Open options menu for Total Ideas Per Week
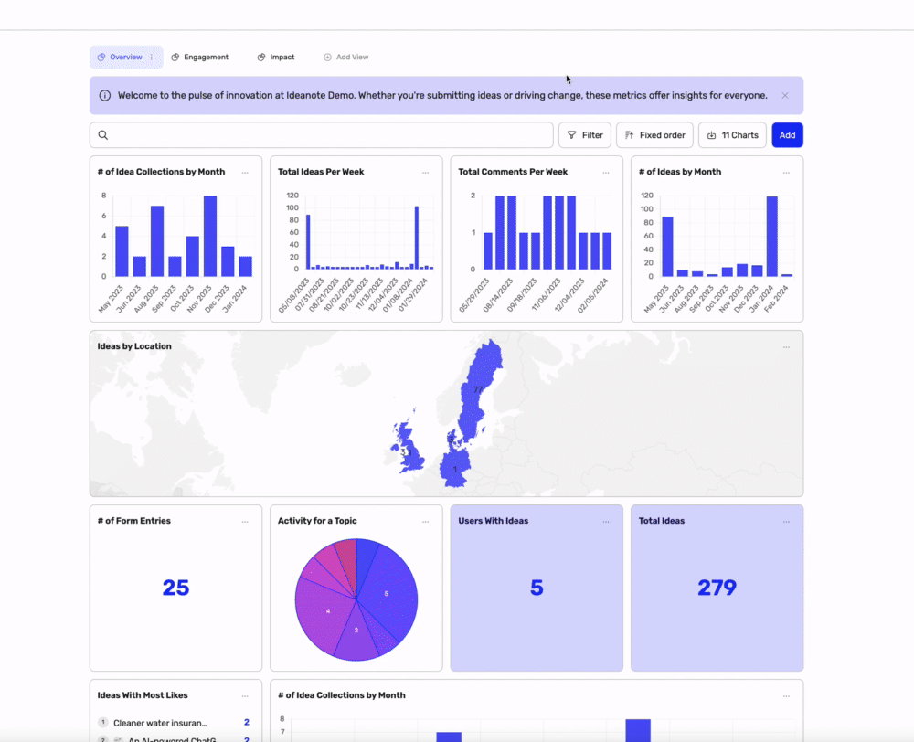 (426, 173)
